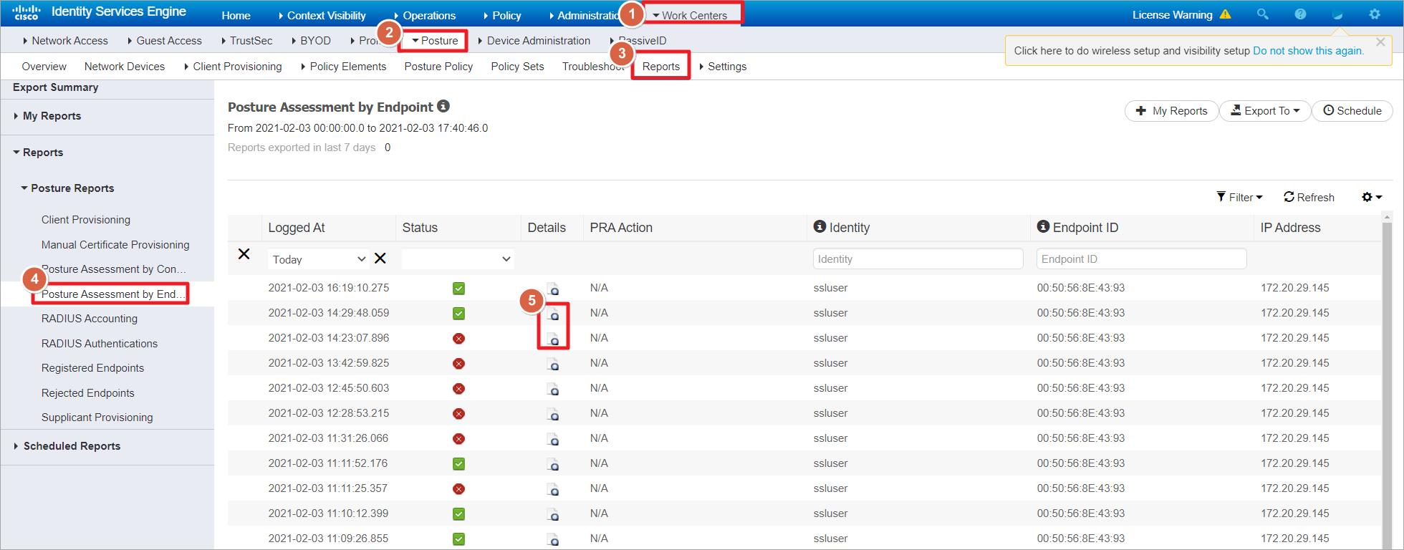Open details icon for 11:11:25.357 row

click(553, 489)
